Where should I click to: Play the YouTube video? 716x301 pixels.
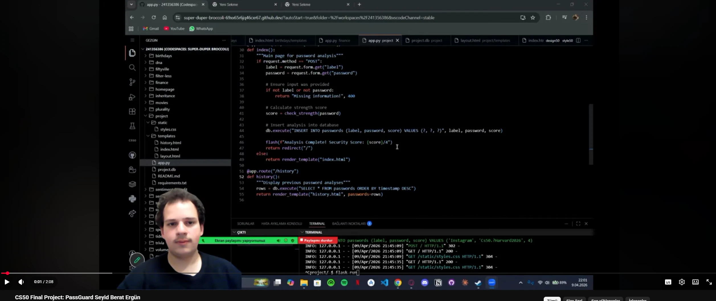[x=7, y=282]
